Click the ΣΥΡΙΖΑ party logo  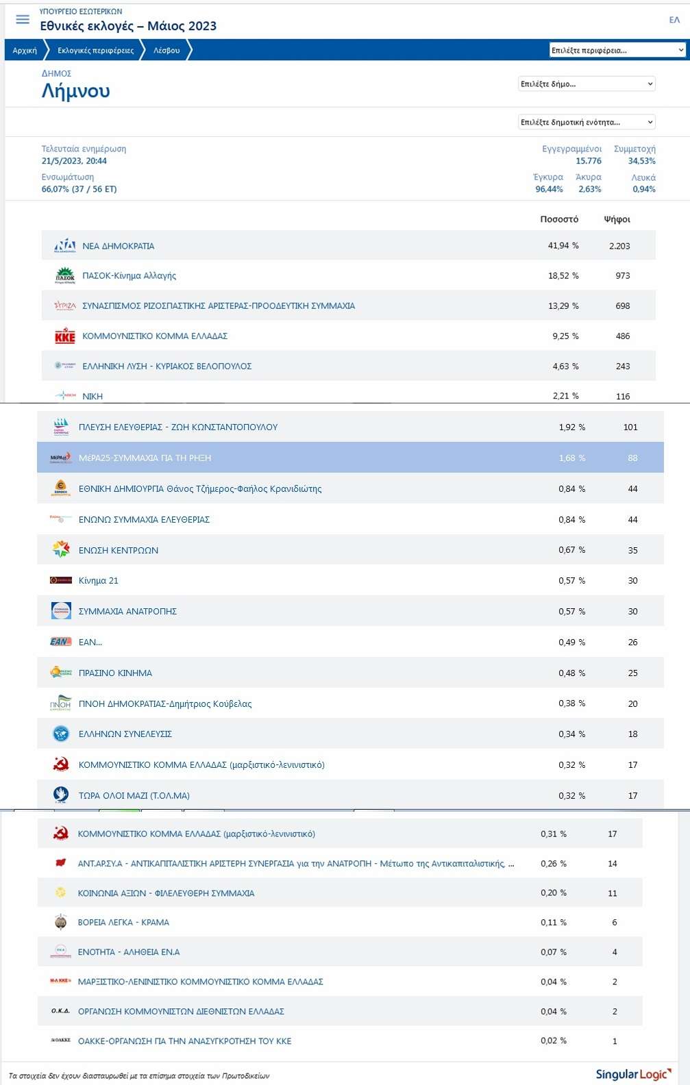[x=64, y=305]
